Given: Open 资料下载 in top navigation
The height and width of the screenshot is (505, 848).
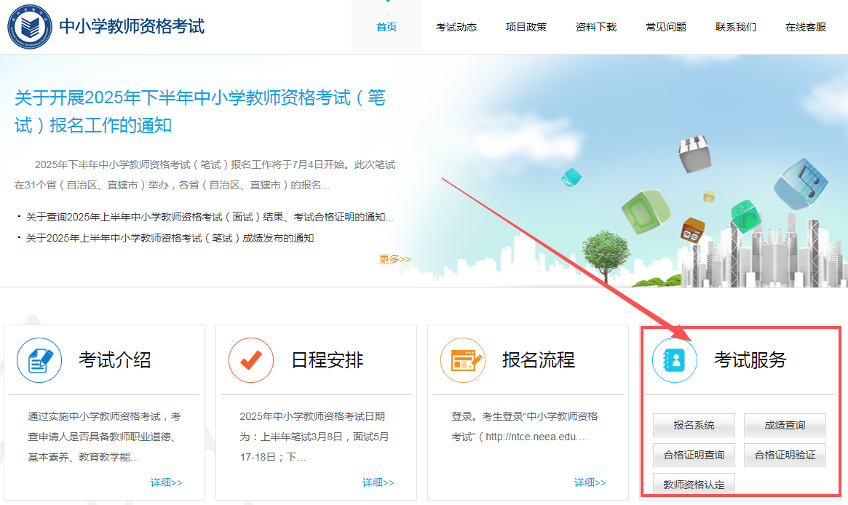Looking at the screenshot, I should click(x=596, y=27).
